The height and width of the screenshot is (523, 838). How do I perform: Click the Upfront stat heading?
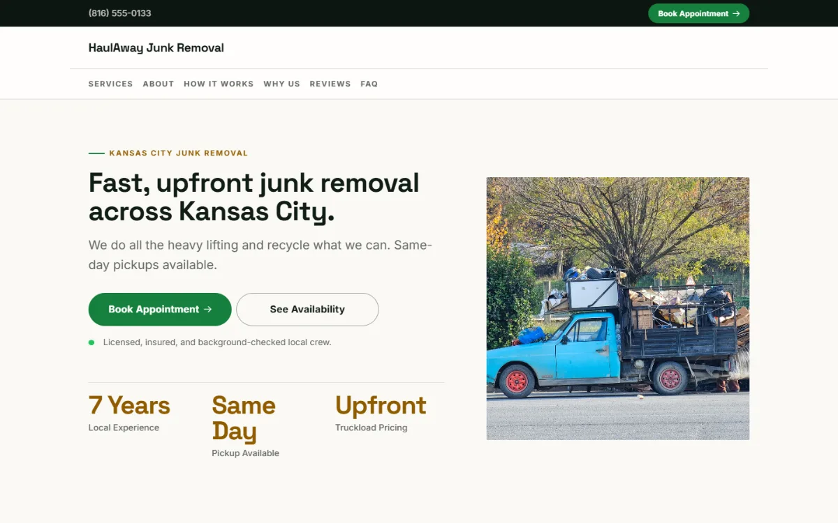click(x=381, y=405)
